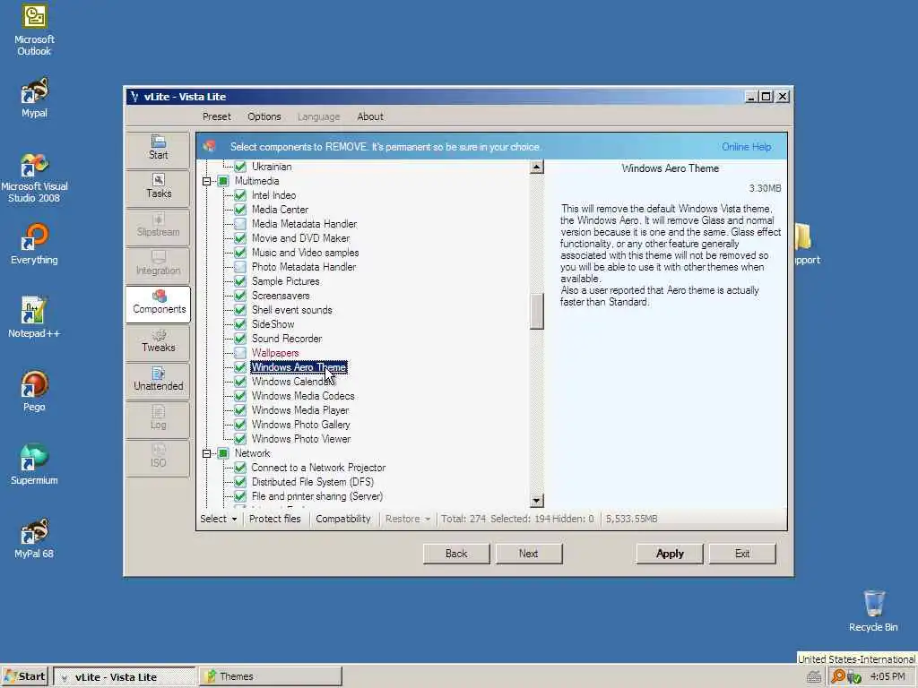Open the Mypal desktop shortcut
The image size is (918, 688).
click(x=34, y=98)
